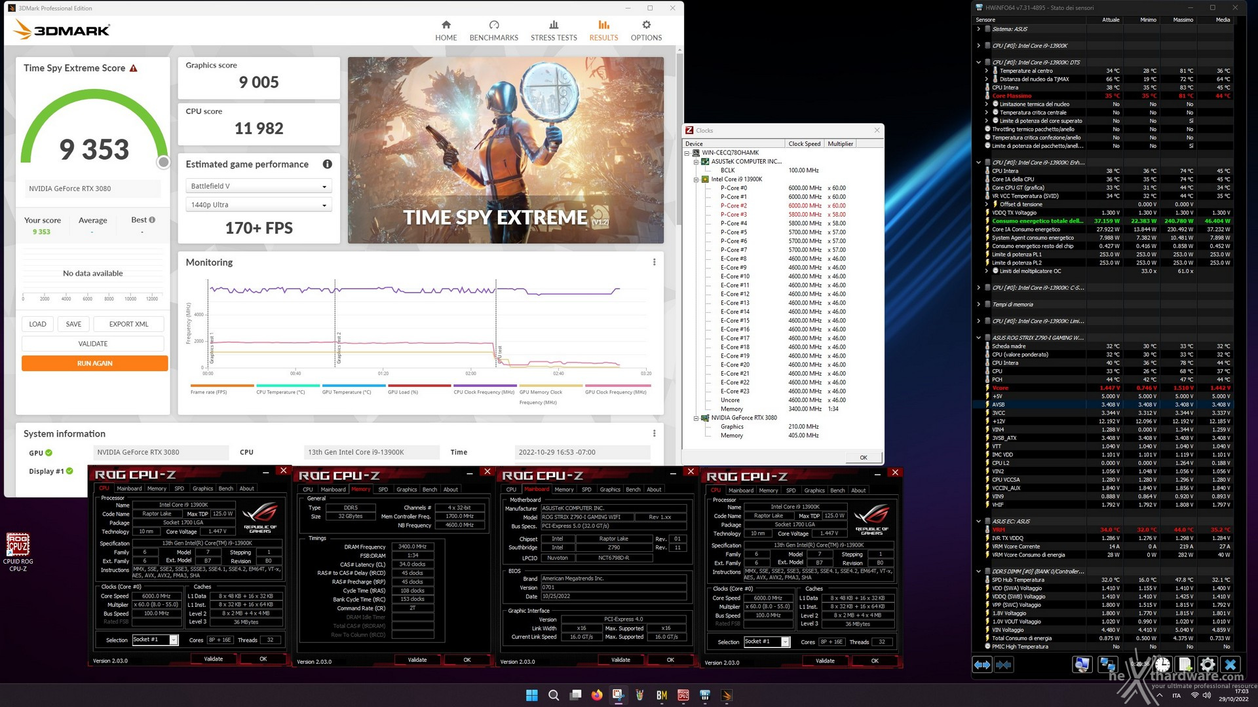Click HWiNFO network computers icon
The width and height of the screenshot is (1258, 707).
[x=1108, y=664]
